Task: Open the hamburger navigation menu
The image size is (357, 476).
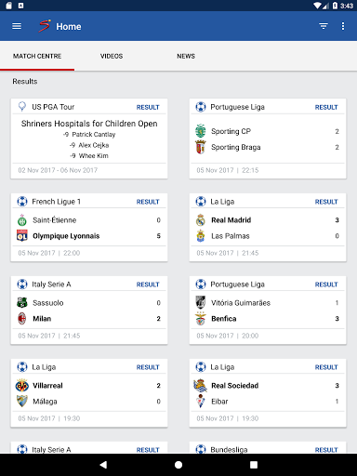Action: tap(17, 26)
